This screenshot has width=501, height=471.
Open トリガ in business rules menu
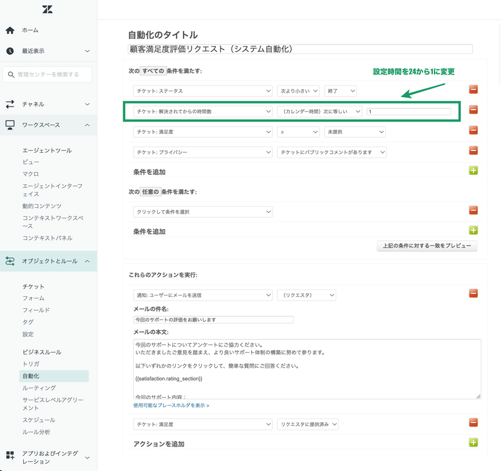[x=31, y=364]
